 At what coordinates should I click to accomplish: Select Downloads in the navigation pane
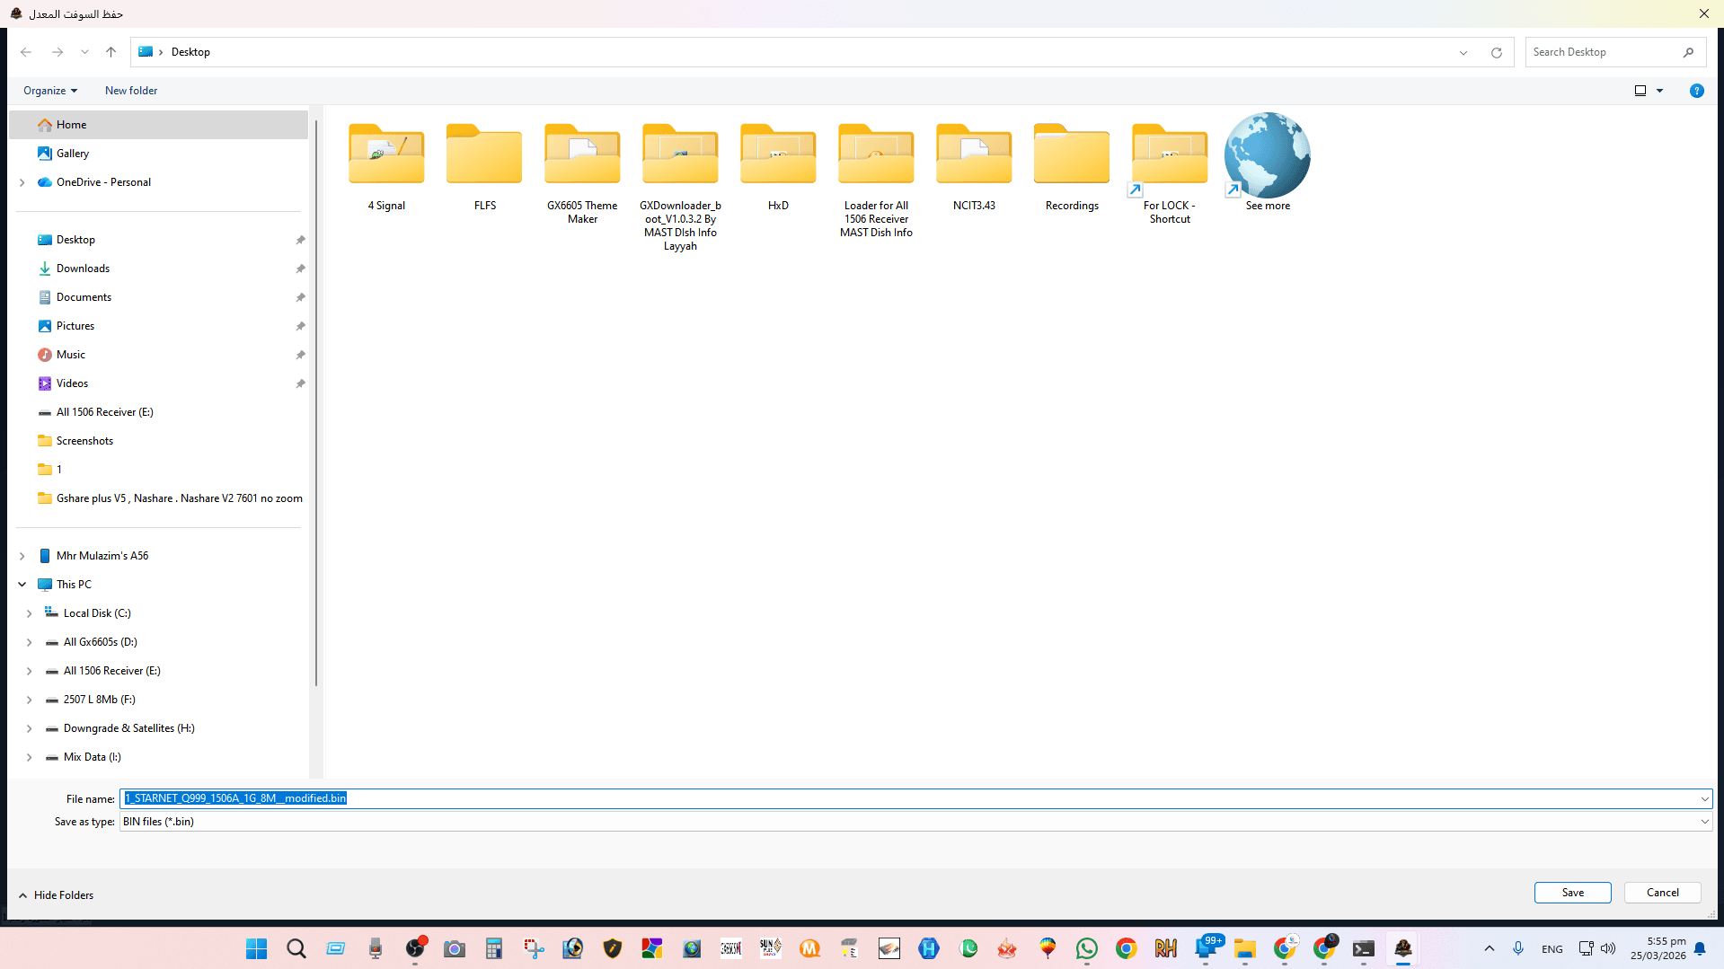click(x=83, y=269)
